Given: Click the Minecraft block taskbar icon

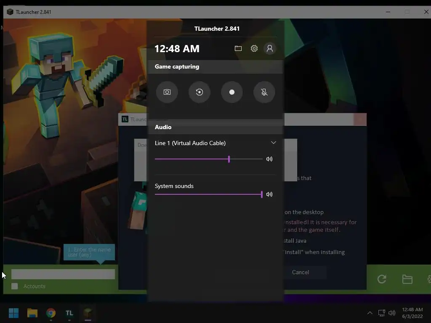Looking at the screenshot, I should click(88, 313).
